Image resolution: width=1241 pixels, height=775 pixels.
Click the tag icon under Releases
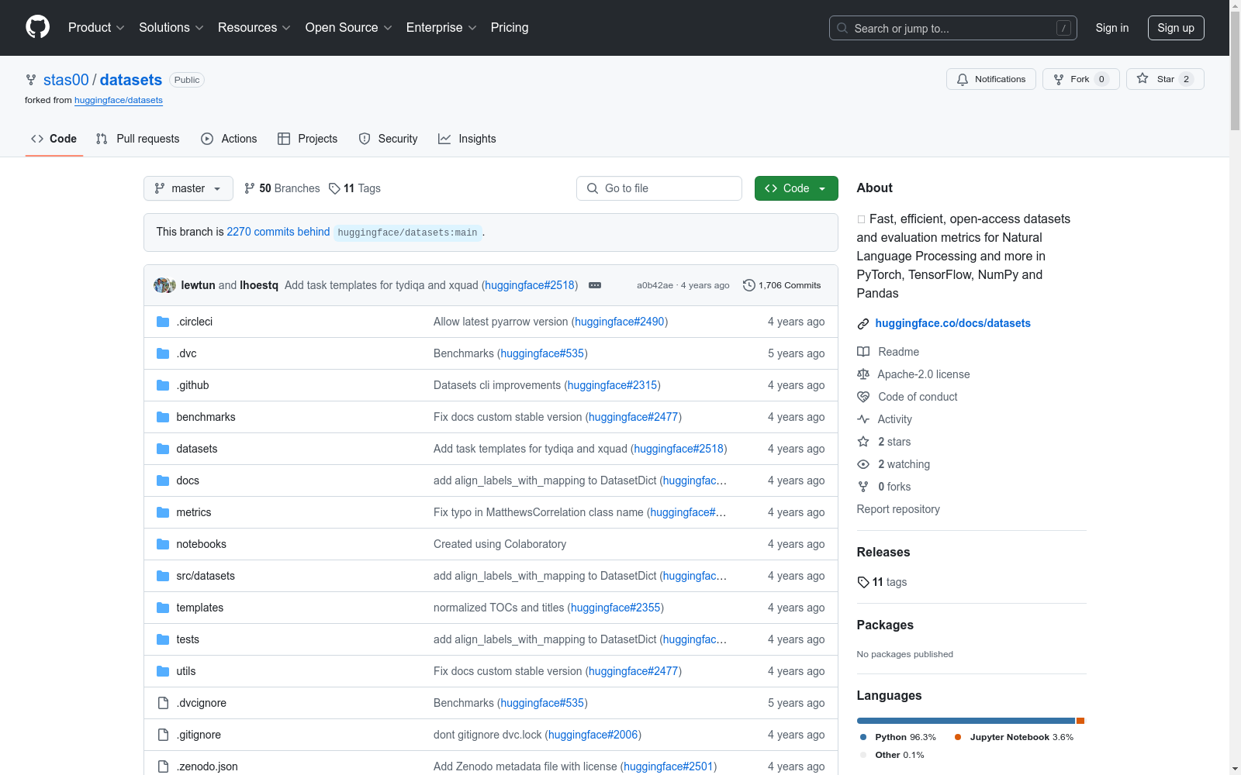863,582
